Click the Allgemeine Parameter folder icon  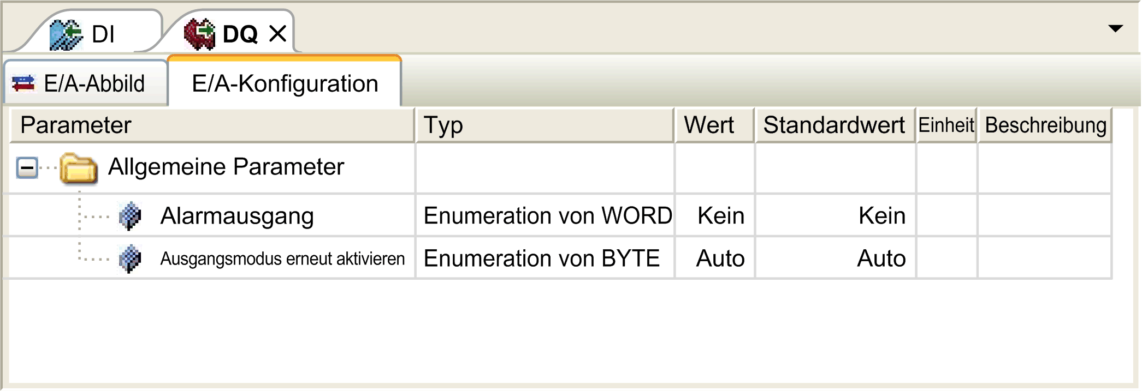point(79,168)
